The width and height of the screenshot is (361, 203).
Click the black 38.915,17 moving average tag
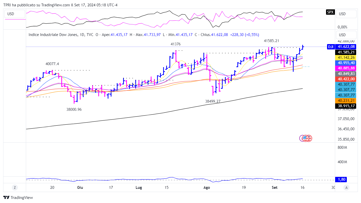click(x=345, y=106)
